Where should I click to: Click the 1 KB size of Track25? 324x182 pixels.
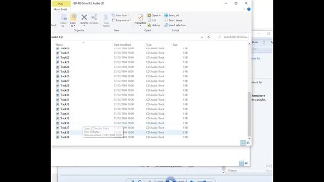(x=185, y=72)
